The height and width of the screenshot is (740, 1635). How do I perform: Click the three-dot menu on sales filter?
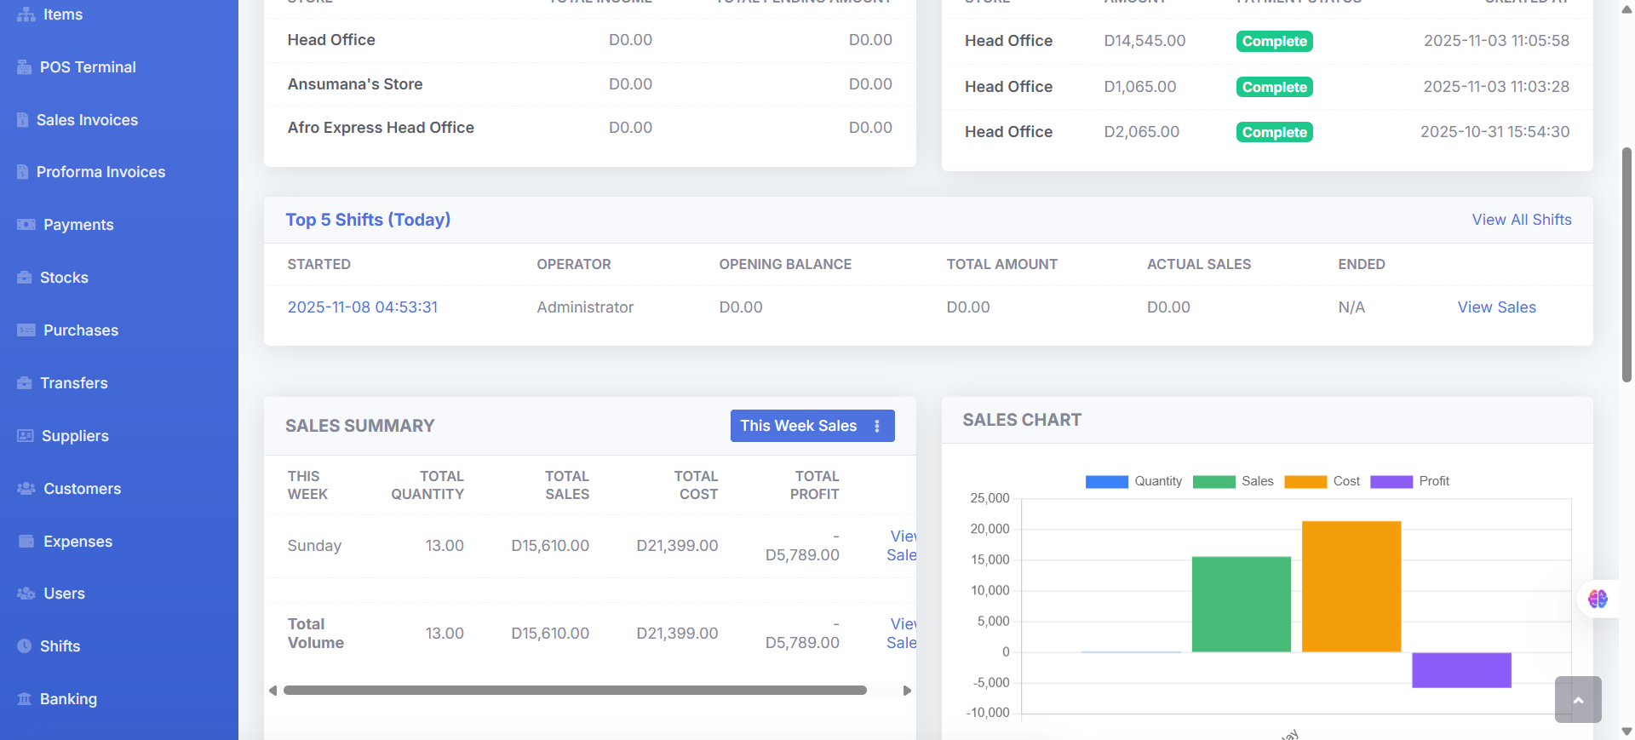click(877, 426)
